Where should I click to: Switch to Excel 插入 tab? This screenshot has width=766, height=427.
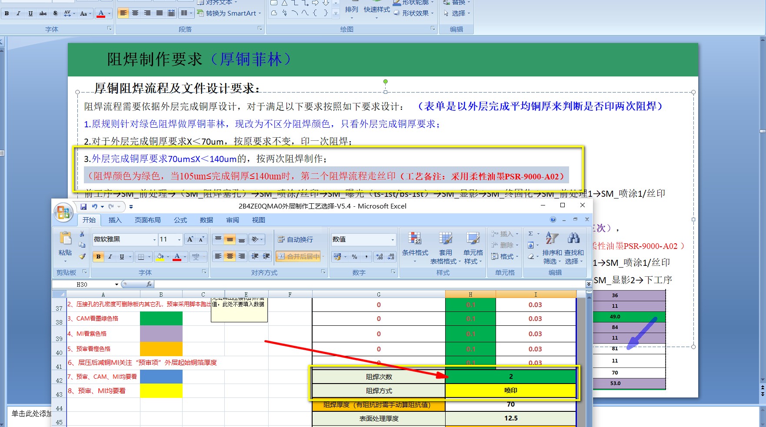[x=115, y=220]
